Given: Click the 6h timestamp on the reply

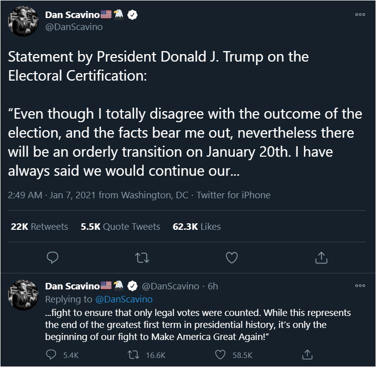Looking at the screenshot, I should (x=213, y=286).
